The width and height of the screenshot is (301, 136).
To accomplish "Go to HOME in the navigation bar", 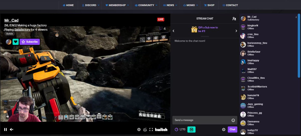I will click(68, 5).
